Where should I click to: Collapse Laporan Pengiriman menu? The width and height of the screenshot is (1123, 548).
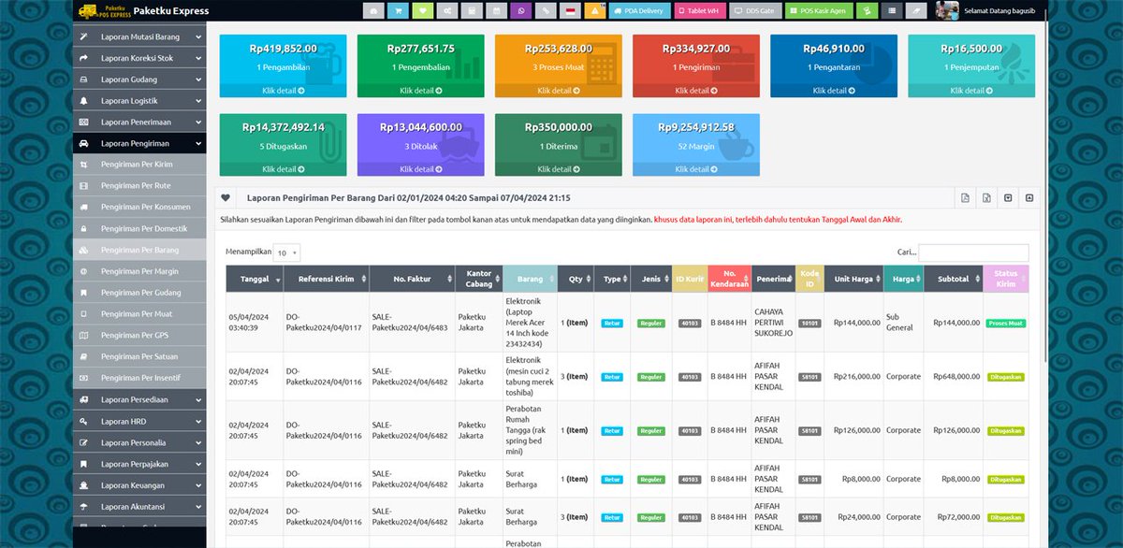click(139, 144)
